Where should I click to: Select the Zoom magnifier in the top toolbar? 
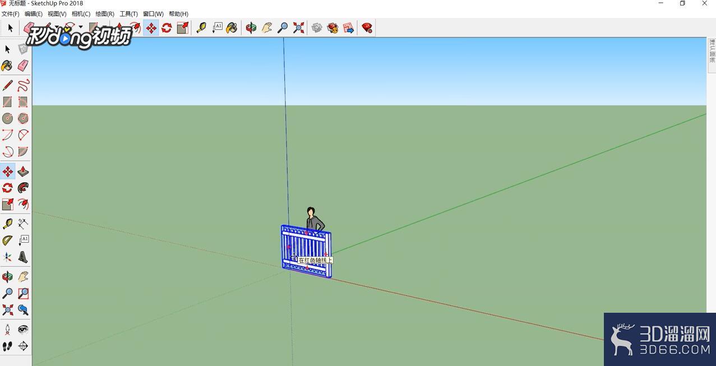coord(283,27)
